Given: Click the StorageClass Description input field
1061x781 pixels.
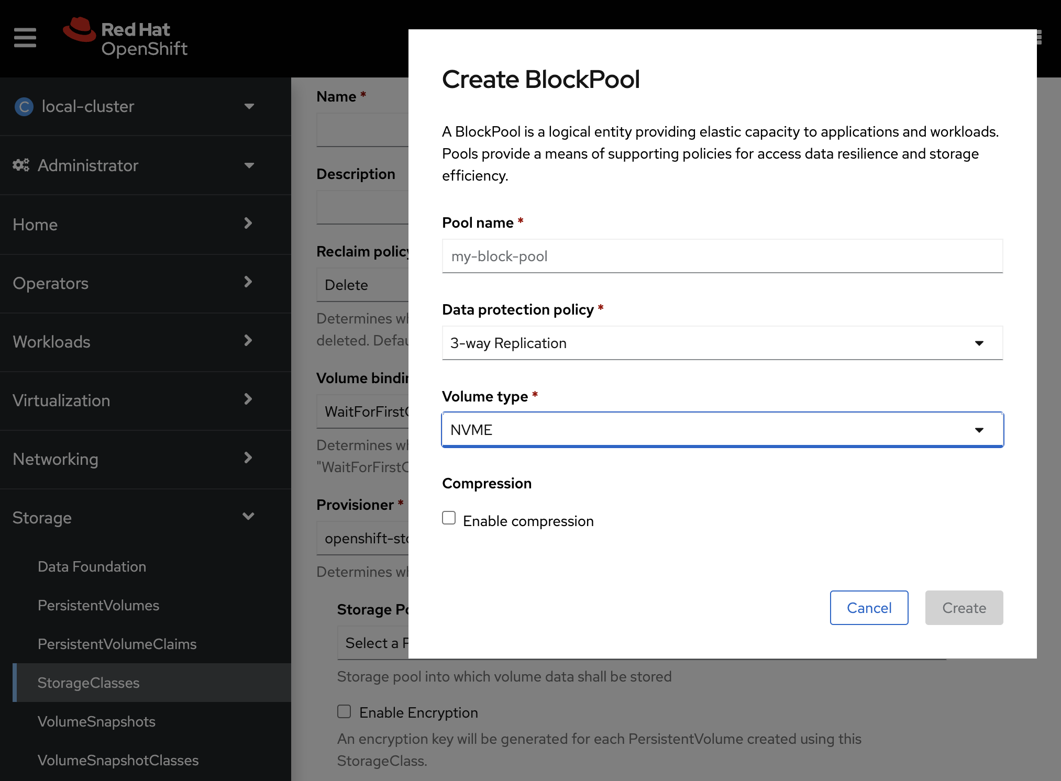Looking at the screenshot, I should 362,207.
